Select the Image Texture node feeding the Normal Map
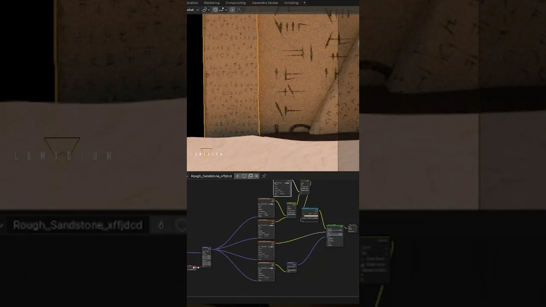This screenshot has width=546, height=307. coord(266,272)
